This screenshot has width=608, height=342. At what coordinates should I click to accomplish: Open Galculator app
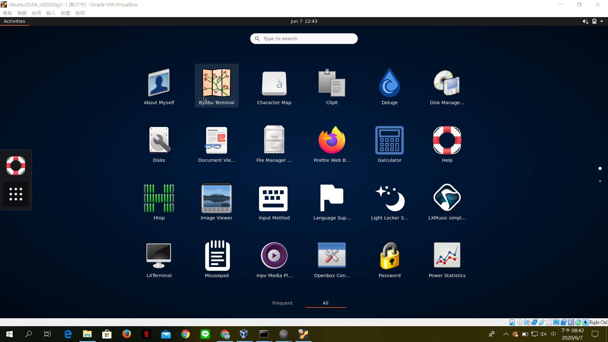(x=389, y=143)
